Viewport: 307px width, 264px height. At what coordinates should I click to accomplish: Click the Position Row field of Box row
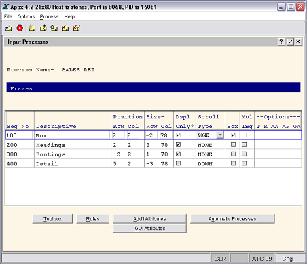[118, 135]
